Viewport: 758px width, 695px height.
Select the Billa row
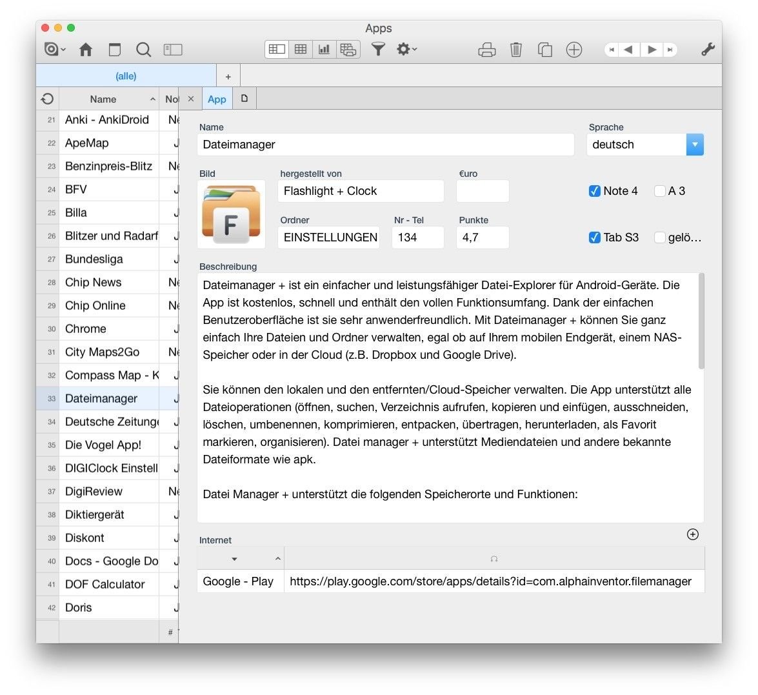click(x=107, y=213)
